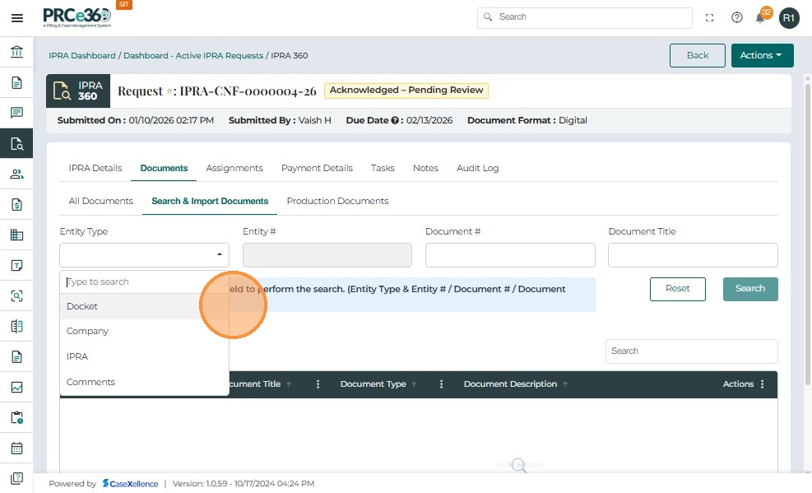Click the Due Date info help icon

(x=395, y=121)
